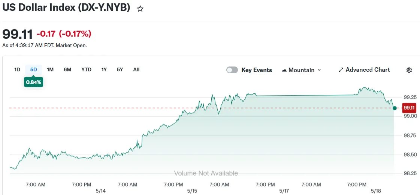420x195 pixels.
Task: Click the large 99.11 price heading
Action: click(17, 34)
